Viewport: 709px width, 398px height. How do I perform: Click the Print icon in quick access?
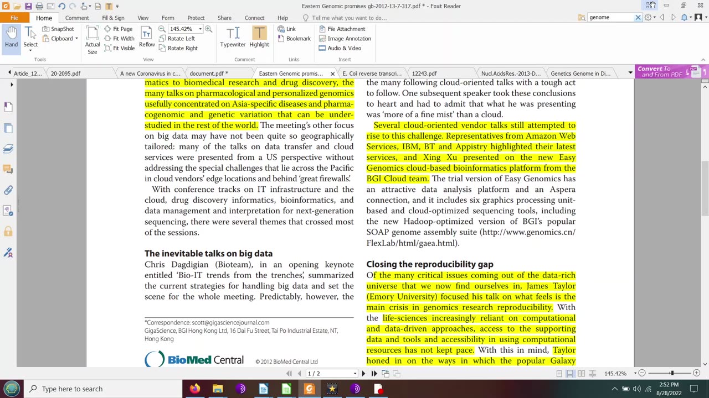(x=39, y=6)
